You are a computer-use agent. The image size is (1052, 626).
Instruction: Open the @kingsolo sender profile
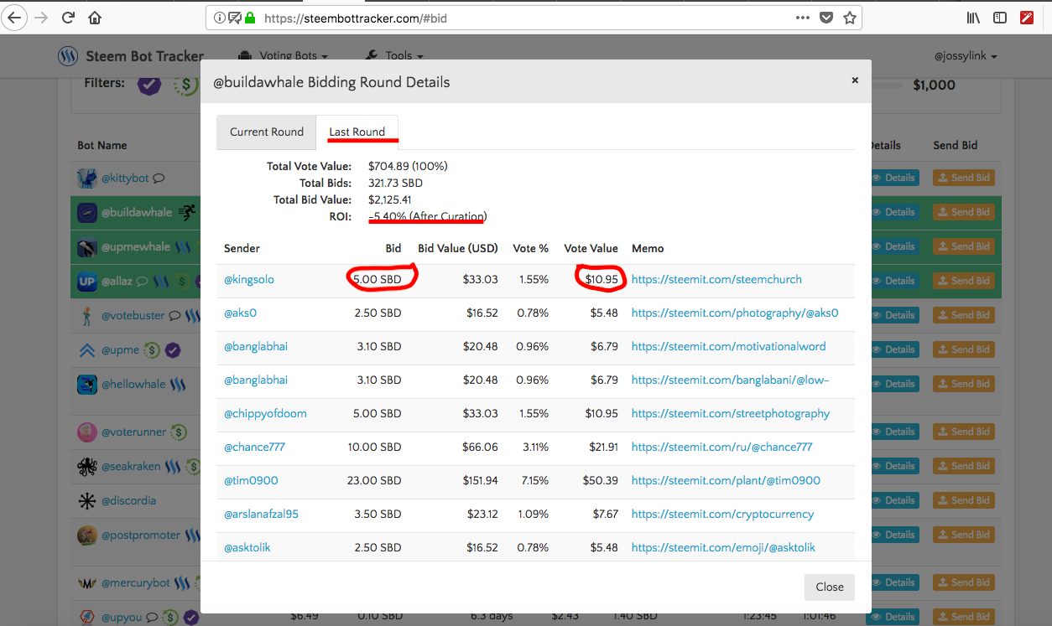point(249,280)
